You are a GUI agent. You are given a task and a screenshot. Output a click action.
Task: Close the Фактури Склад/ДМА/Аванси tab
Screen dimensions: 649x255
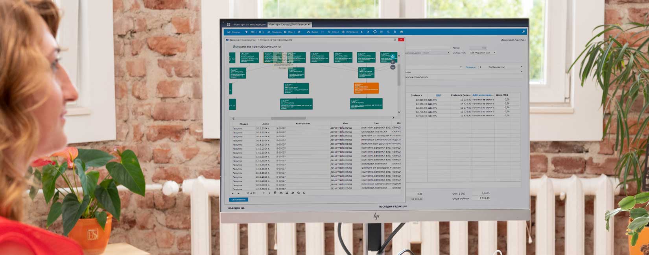coord(309,24)
